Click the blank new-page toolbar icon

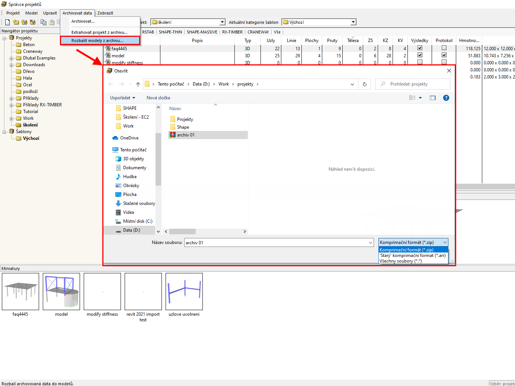pos(7,22)
